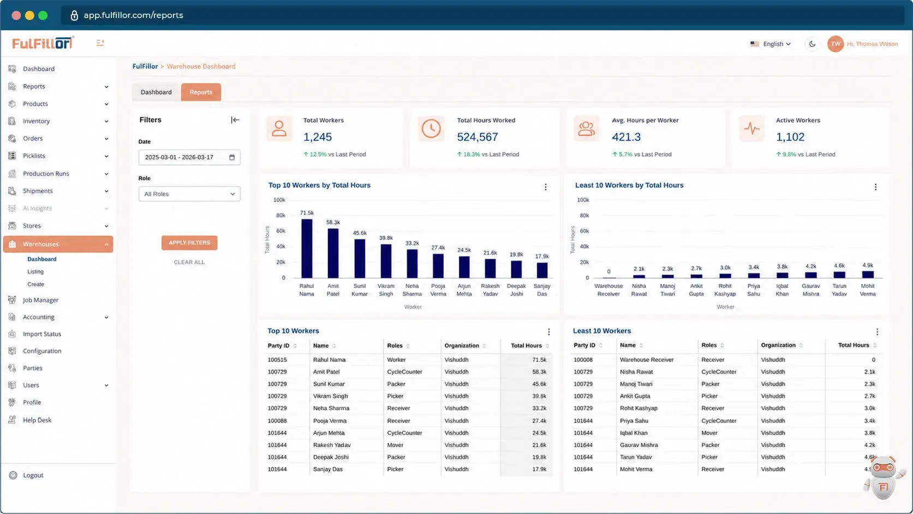Select Listing under Warehouses
Image resolution: width=913 pixels, height=514 pixels.
[x=35, y=272]
